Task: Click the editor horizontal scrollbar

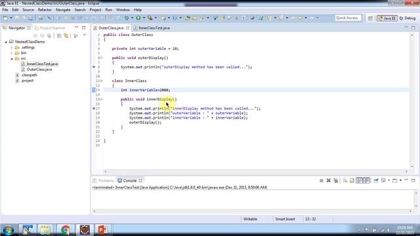Action: point(256,171)
